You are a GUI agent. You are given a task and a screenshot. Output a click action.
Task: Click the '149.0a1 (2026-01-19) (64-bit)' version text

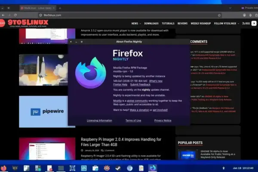[130, 81]
